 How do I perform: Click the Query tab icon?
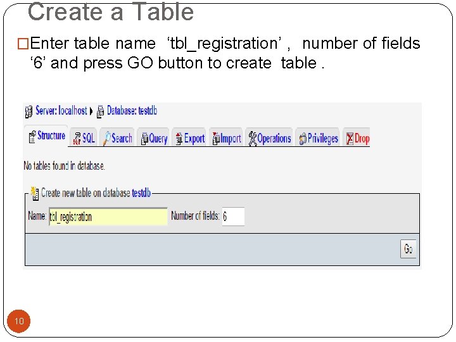point(144,139)
